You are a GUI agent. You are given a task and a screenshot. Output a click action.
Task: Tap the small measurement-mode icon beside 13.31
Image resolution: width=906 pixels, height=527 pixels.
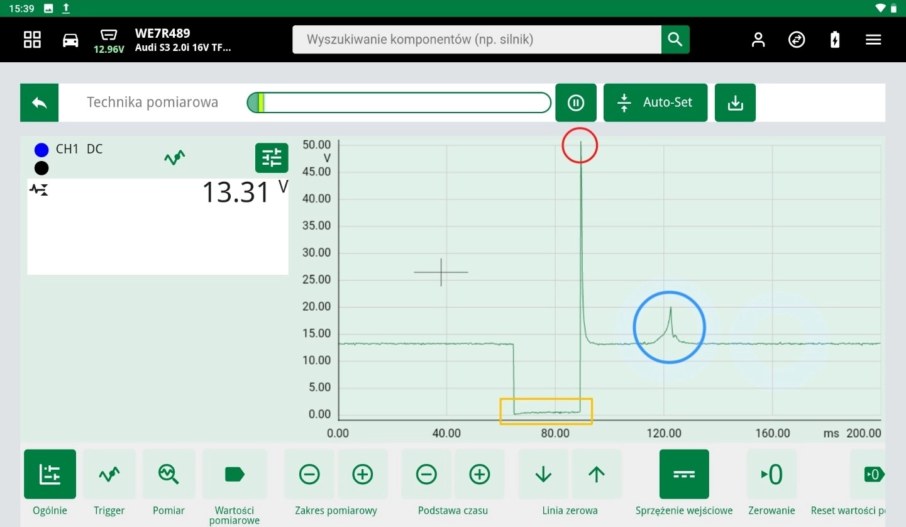tap(38, 189)
